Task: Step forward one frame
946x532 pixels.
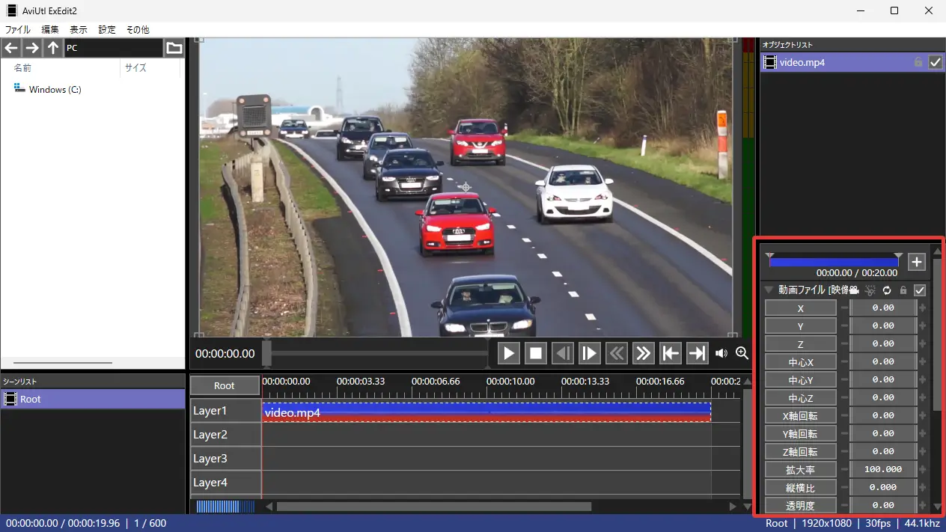Action: coord(589,353)
